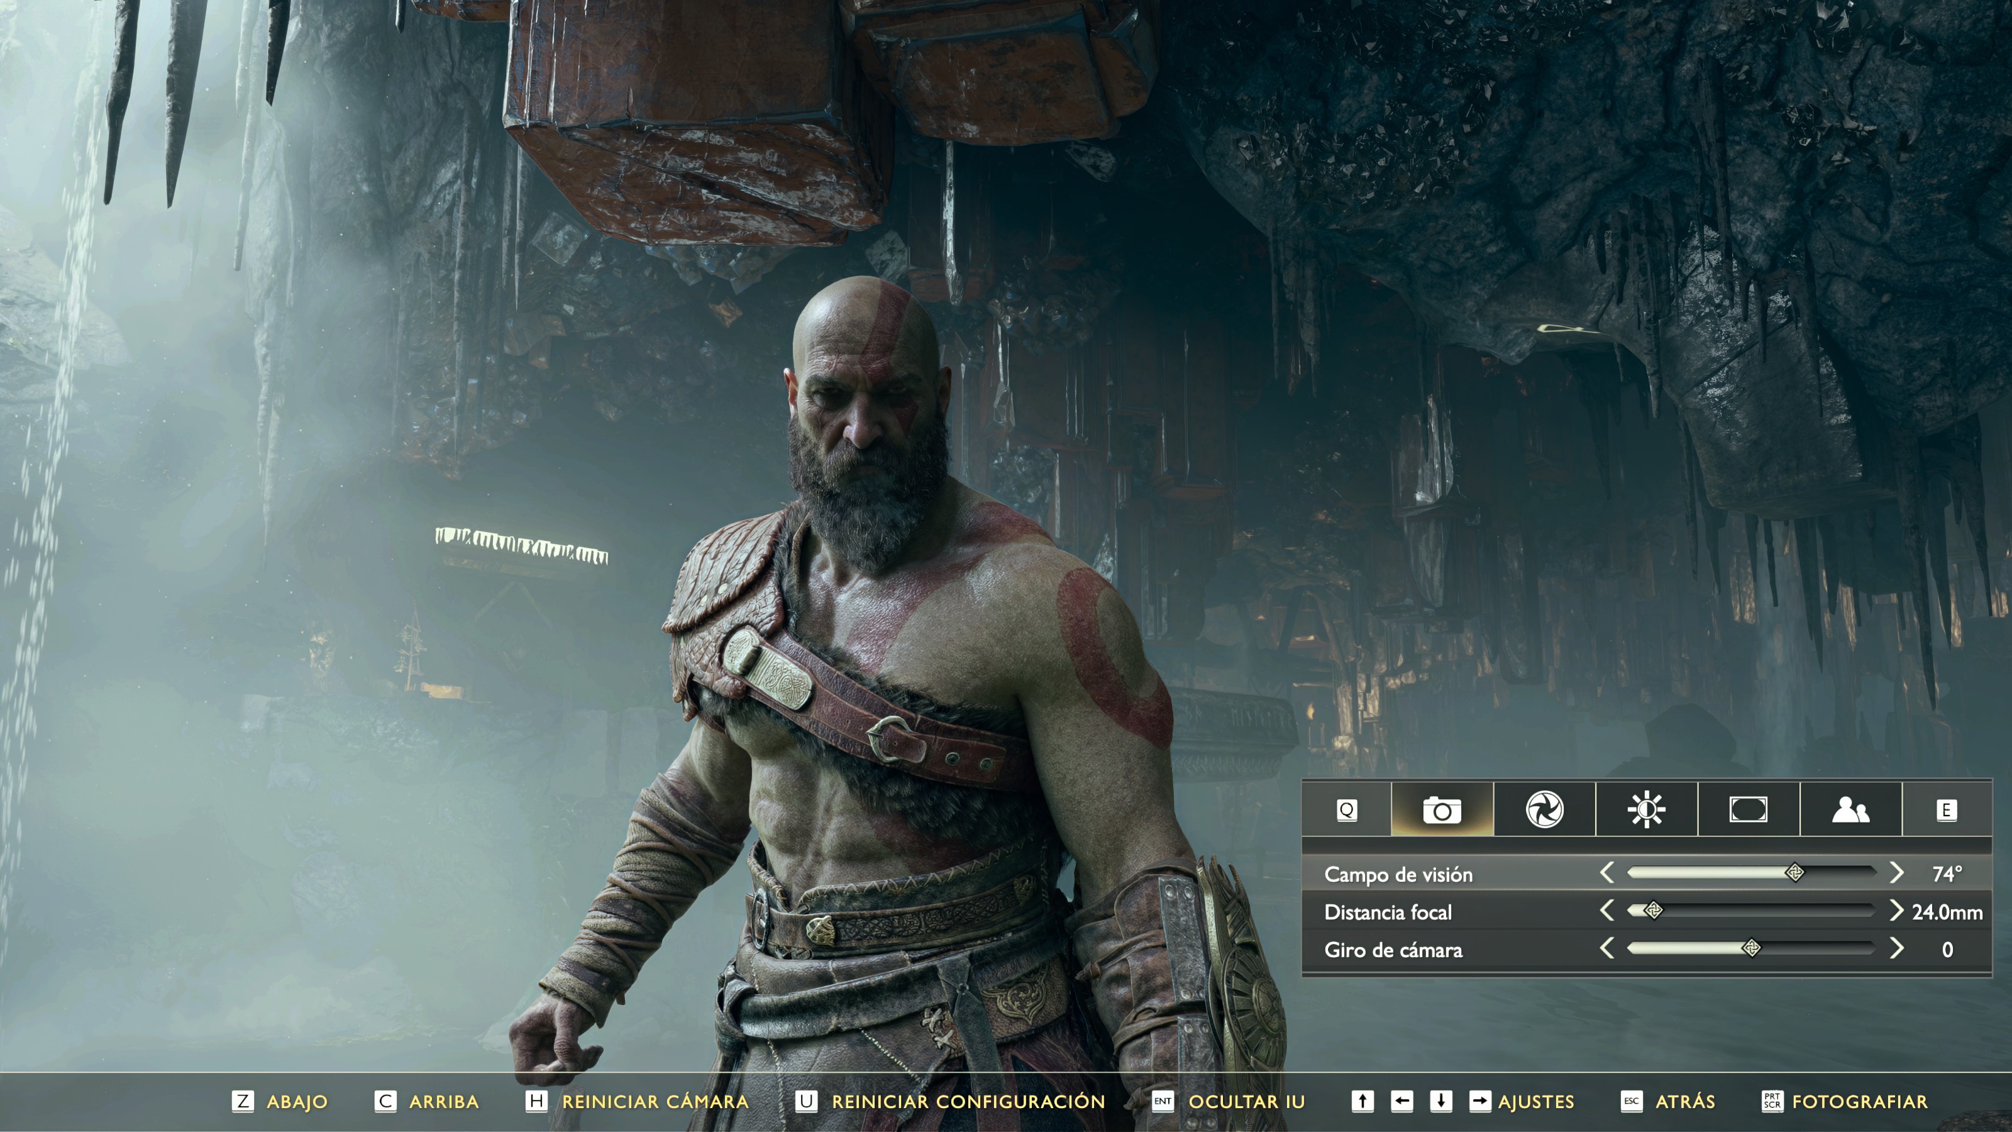Click the E next-tab key icon
Image resolution: width=2012 pixels, height=1132 pixels.
pos(1947,810)
